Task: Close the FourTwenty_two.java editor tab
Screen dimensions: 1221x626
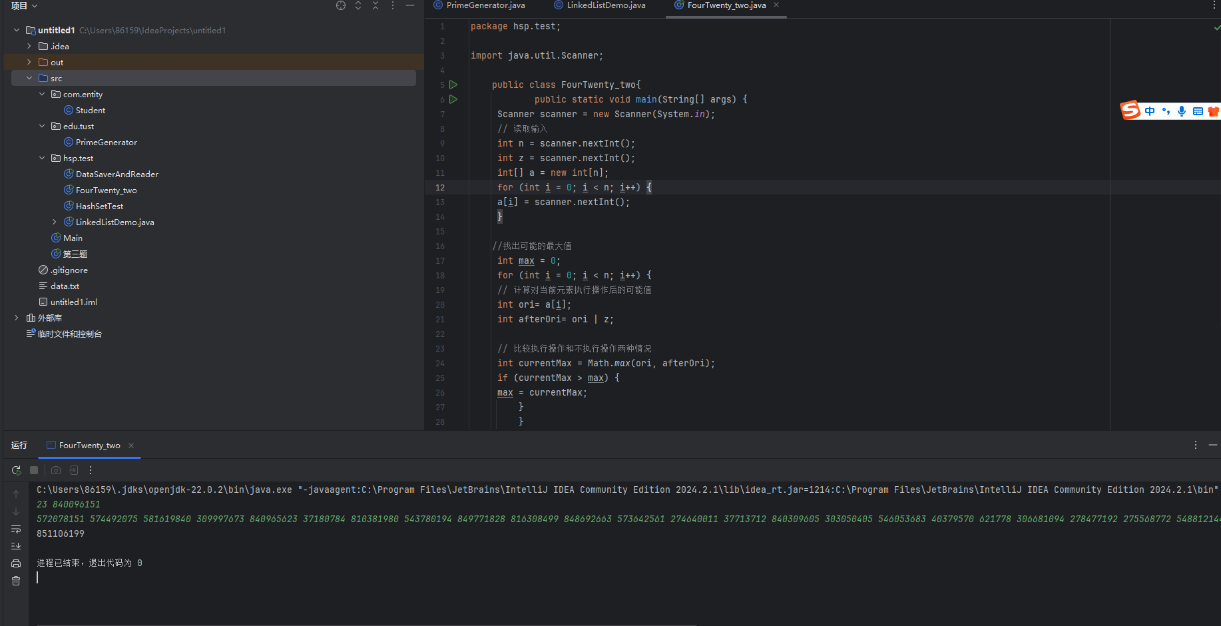Action: click(776, 5)
